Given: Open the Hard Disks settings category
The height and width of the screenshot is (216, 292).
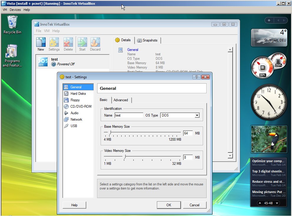Looking at the screenshot, I should [78, 94].
